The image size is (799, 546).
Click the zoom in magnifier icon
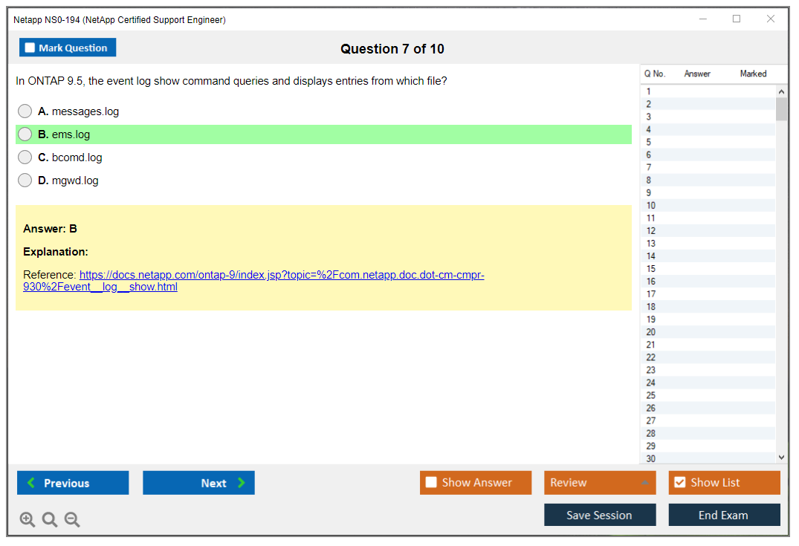[28, 520]
